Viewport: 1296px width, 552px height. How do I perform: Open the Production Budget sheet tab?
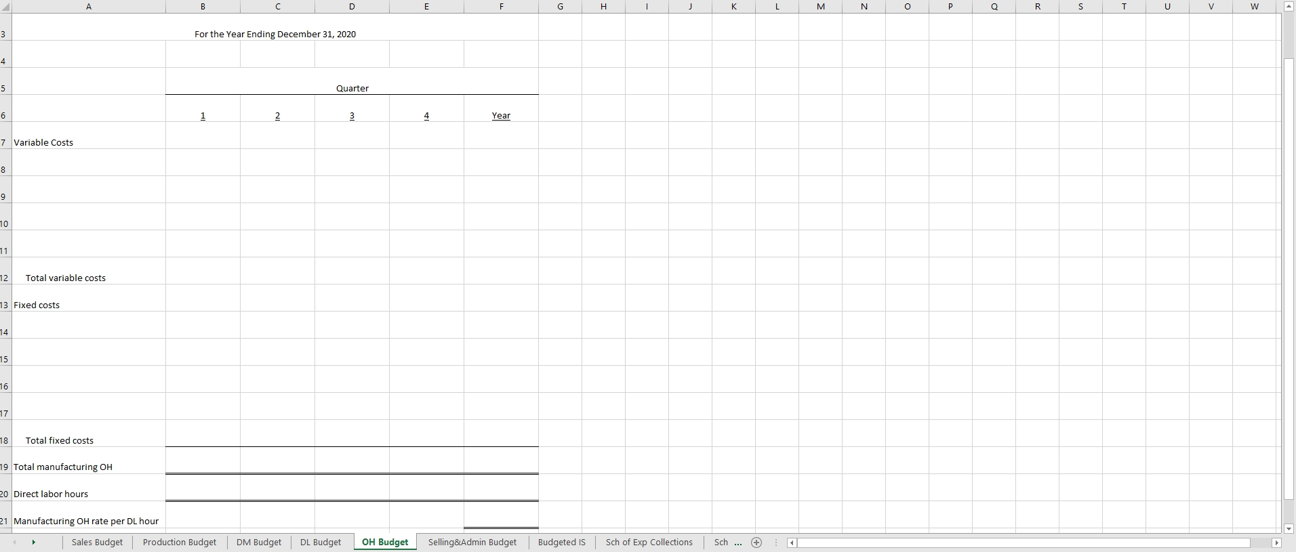point(180,542)
